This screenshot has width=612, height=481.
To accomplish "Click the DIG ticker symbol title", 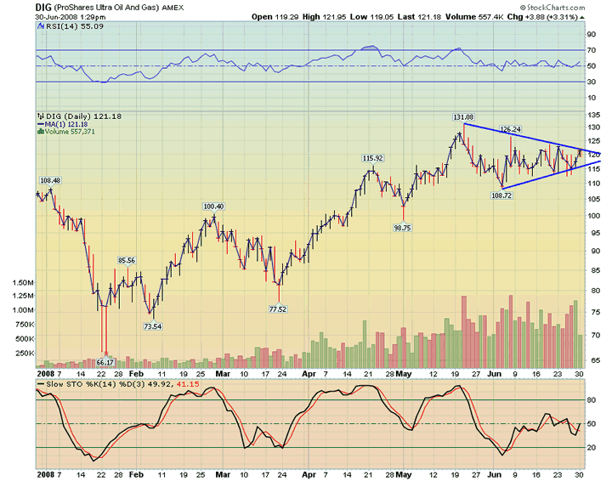I will (45, 7).
